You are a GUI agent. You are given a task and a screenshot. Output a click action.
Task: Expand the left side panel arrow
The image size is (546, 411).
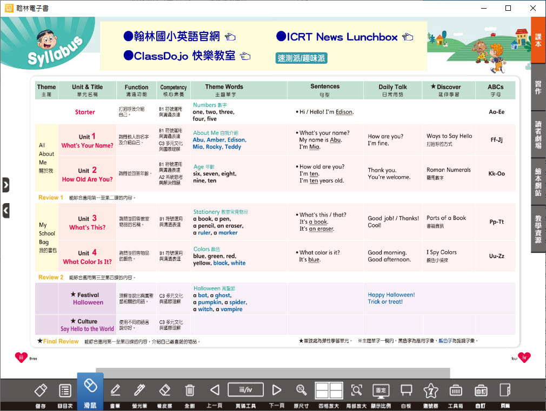[x=5, y=185]
